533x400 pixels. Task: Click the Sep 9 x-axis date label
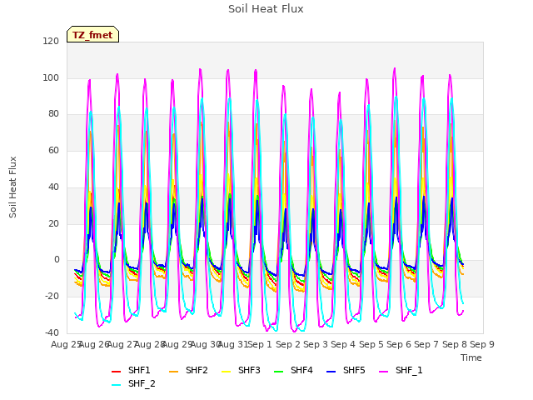coord(482,344)
